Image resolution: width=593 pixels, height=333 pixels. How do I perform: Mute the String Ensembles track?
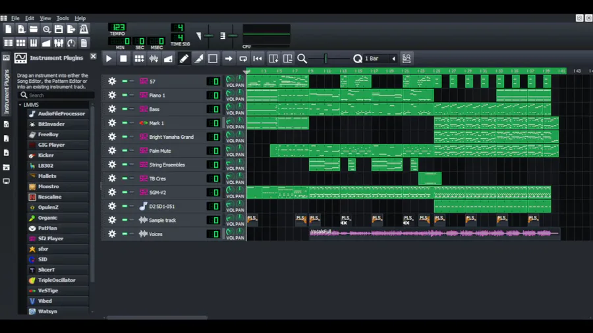pos(125,165)
